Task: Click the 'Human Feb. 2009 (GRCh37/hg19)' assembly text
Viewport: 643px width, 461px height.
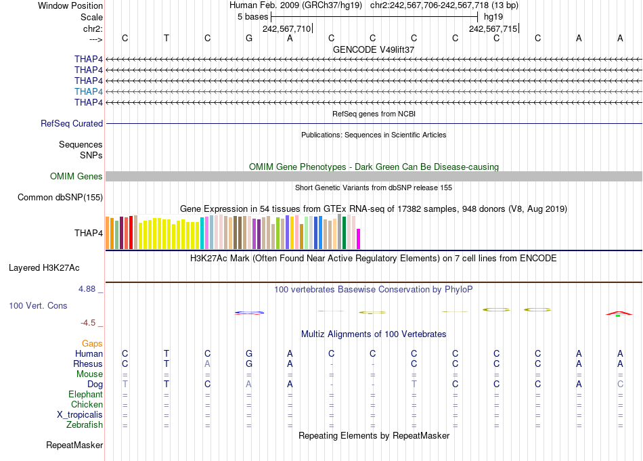Action: (x=296, y=5)
